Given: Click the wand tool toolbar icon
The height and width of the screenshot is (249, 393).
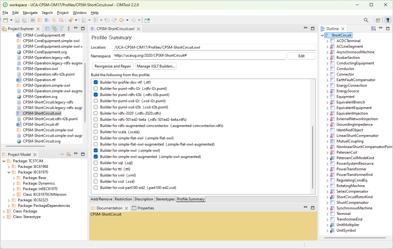Looking at the screenshot, I should tap(70, 20).
